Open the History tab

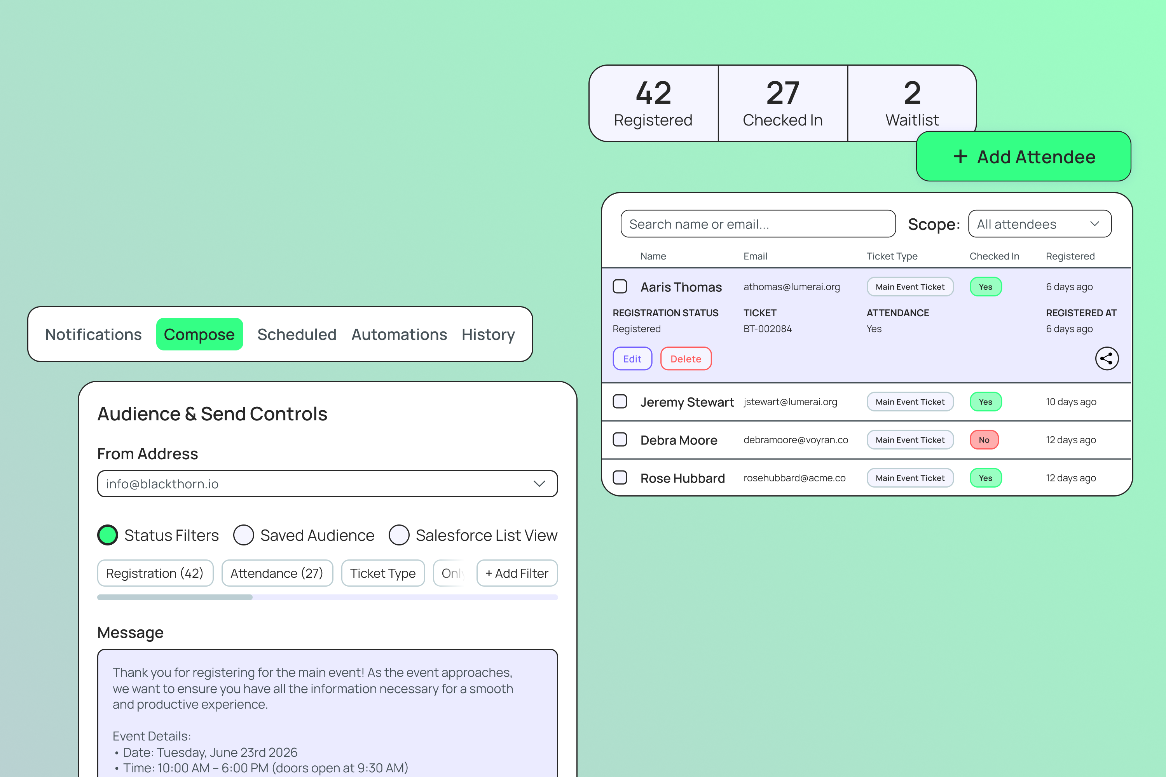pyautogui.click(x=488, y=334)
